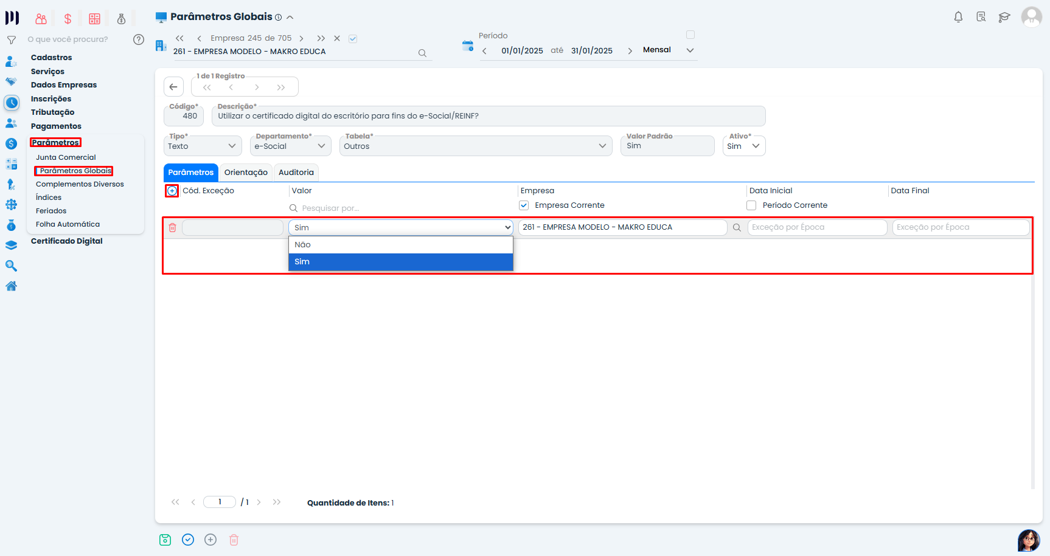Open the graduation cap training icon

pos(1004,17)
